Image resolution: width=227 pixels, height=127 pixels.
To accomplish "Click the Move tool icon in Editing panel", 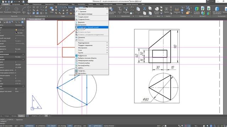I will 34,7.
